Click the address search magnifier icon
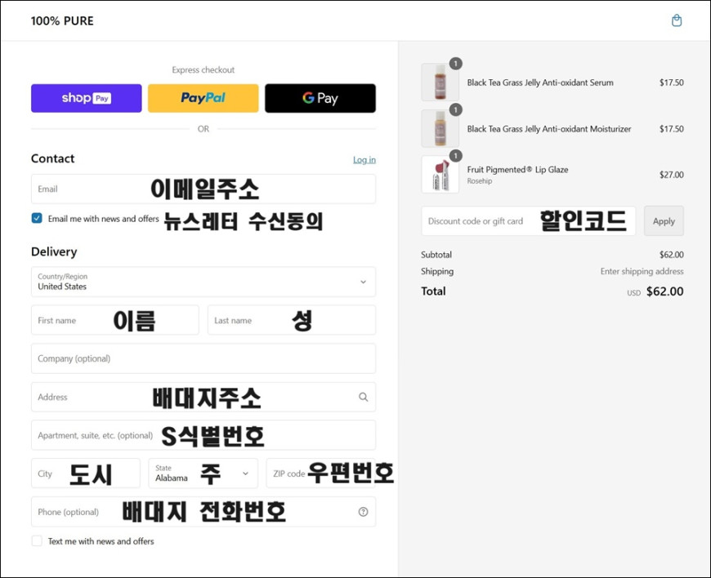711x578 pixels. tap(363, 397)
